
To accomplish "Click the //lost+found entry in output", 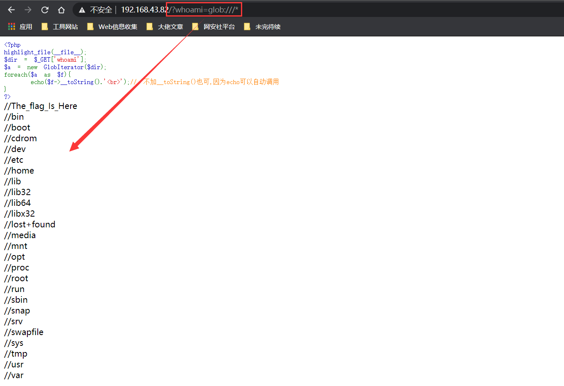I will pos(30,224).
